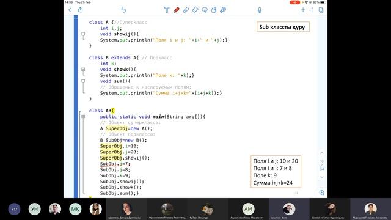Viewport: 391px width, 220px height.
Task: Click the 'B SubObj=new B();' line
Action: 123,140
